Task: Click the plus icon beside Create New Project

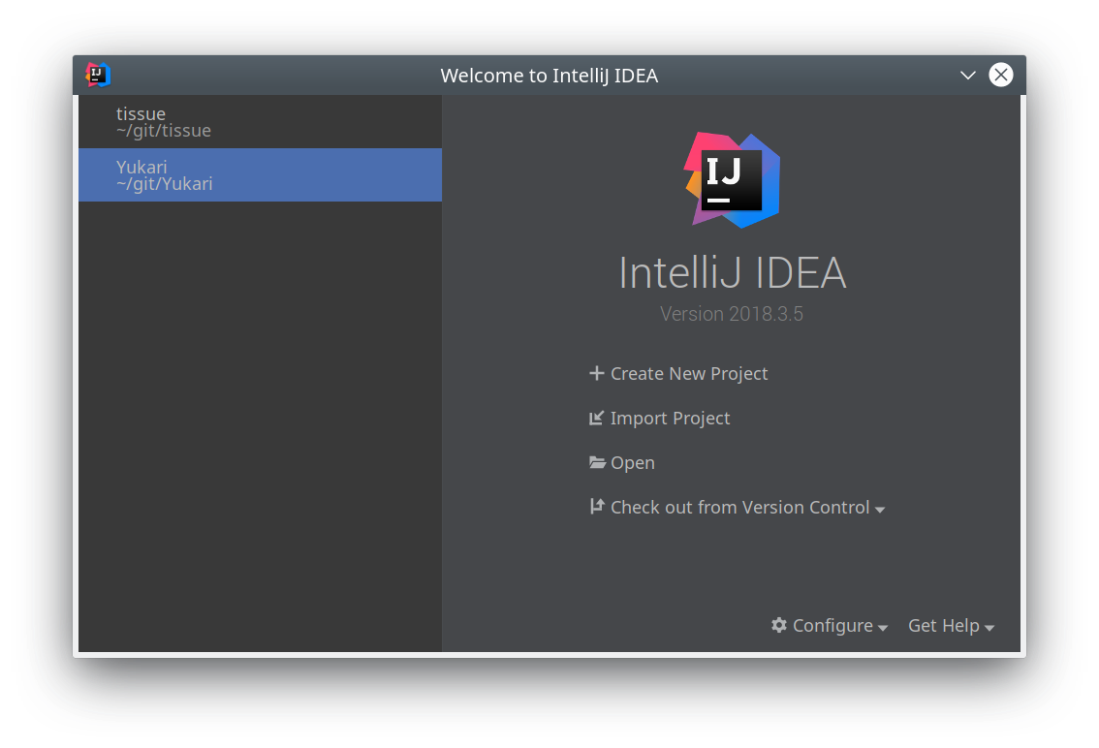Action: [597, 373]
